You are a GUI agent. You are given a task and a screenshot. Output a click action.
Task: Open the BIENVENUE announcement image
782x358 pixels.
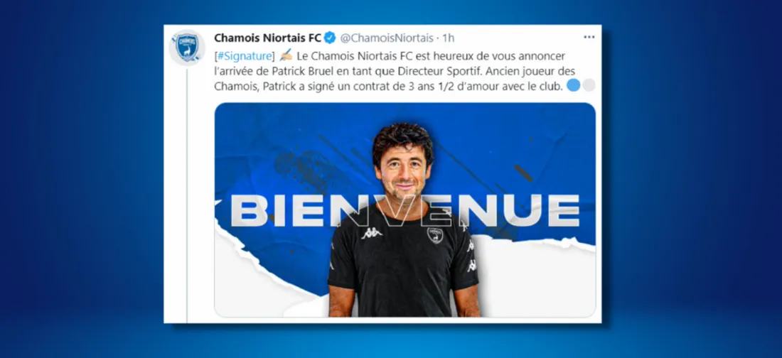[x=405, y=210]
